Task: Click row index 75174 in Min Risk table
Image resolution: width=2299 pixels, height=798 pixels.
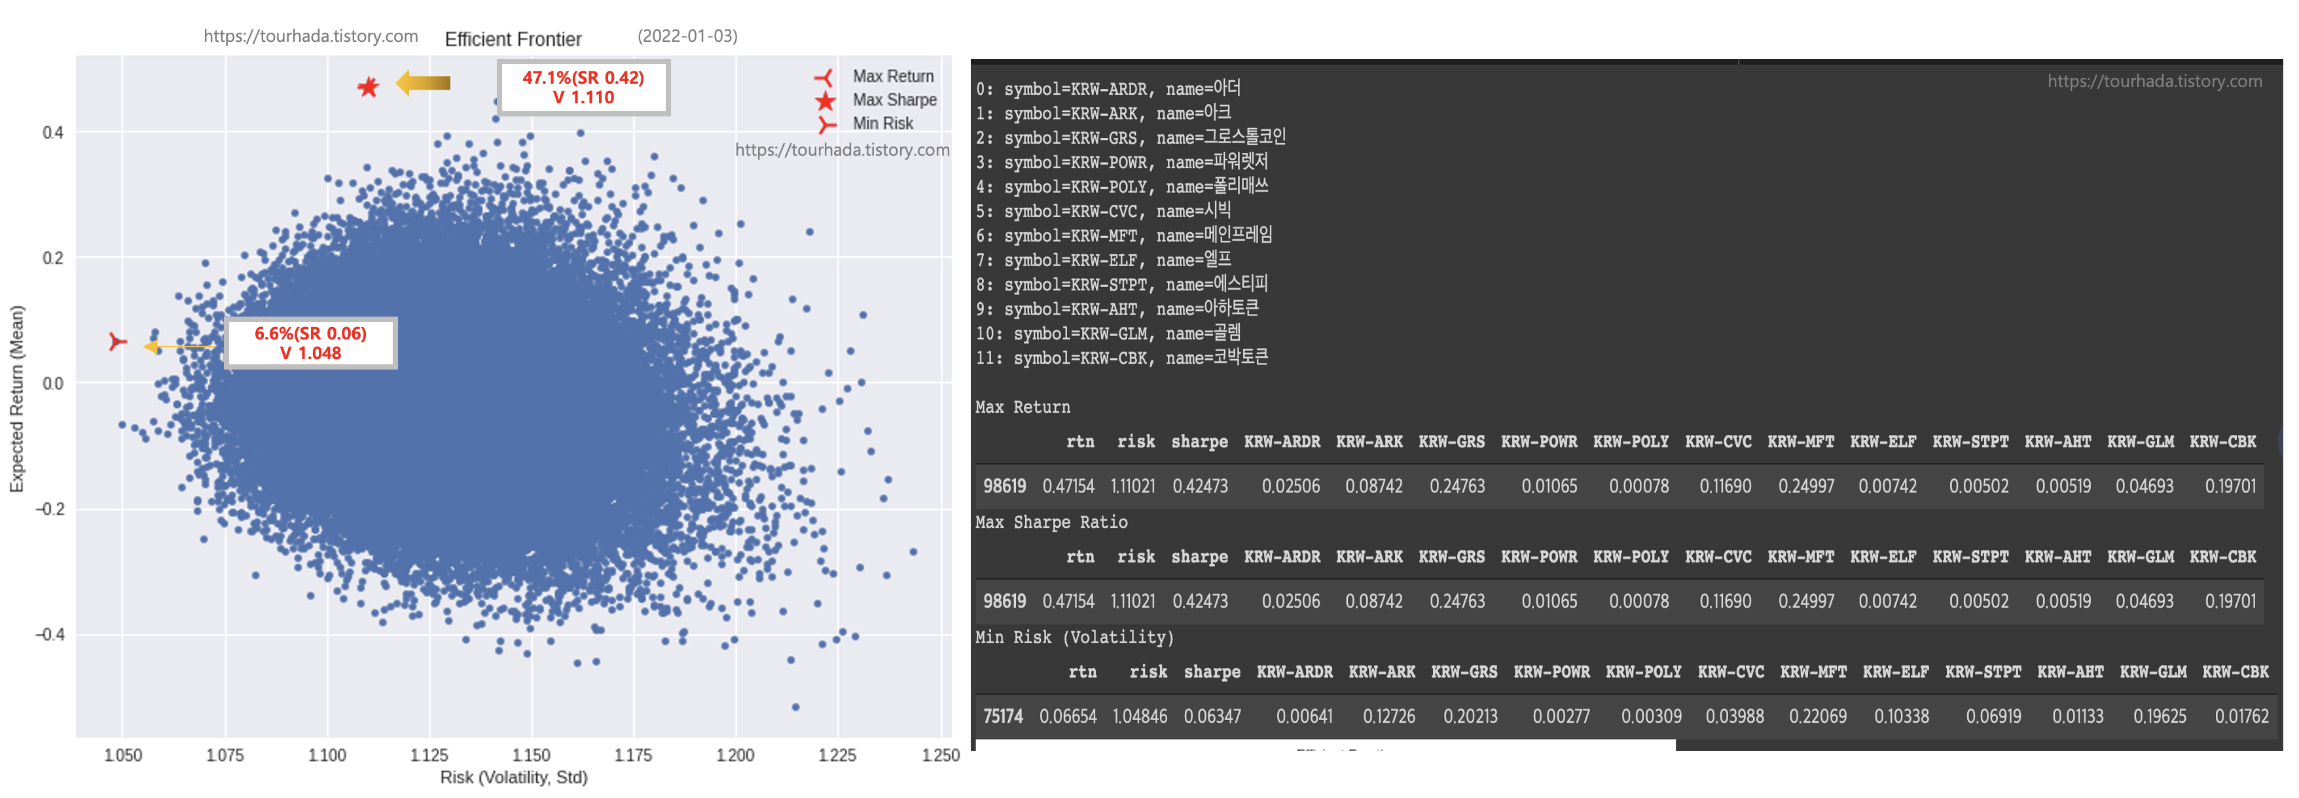Action: click(1003, 717)
